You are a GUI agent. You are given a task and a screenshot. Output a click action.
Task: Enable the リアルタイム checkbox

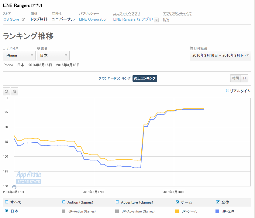pyautogui.click(x=228, y=90)
